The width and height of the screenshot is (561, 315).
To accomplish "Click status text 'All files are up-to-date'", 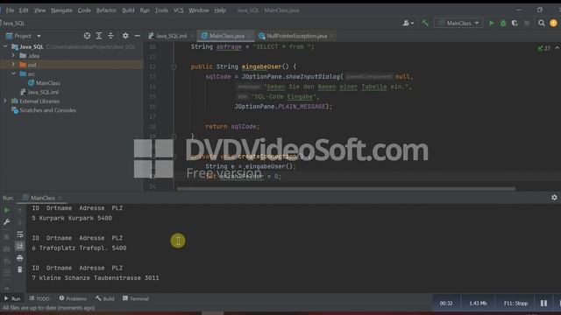I will pyautogui.click(x=49, y=308).
